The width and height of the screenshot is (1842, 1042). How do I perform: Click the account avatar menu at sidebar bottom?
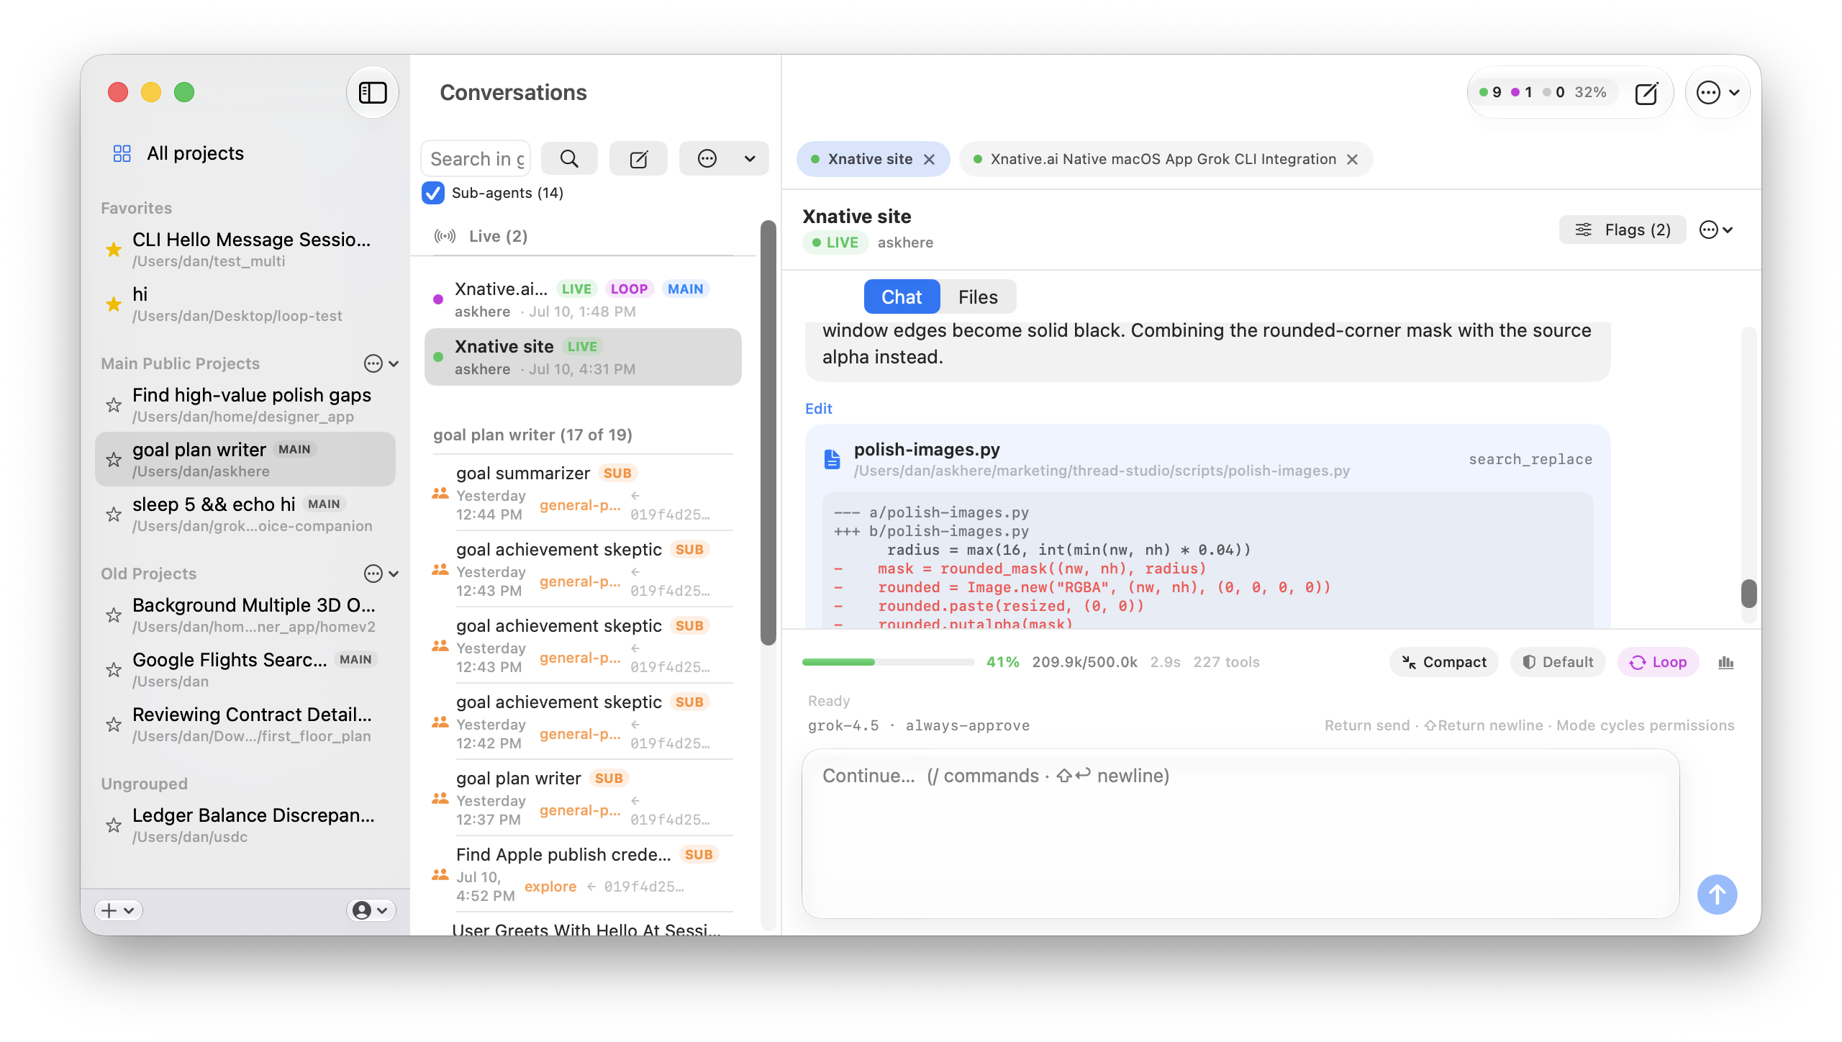371,910
